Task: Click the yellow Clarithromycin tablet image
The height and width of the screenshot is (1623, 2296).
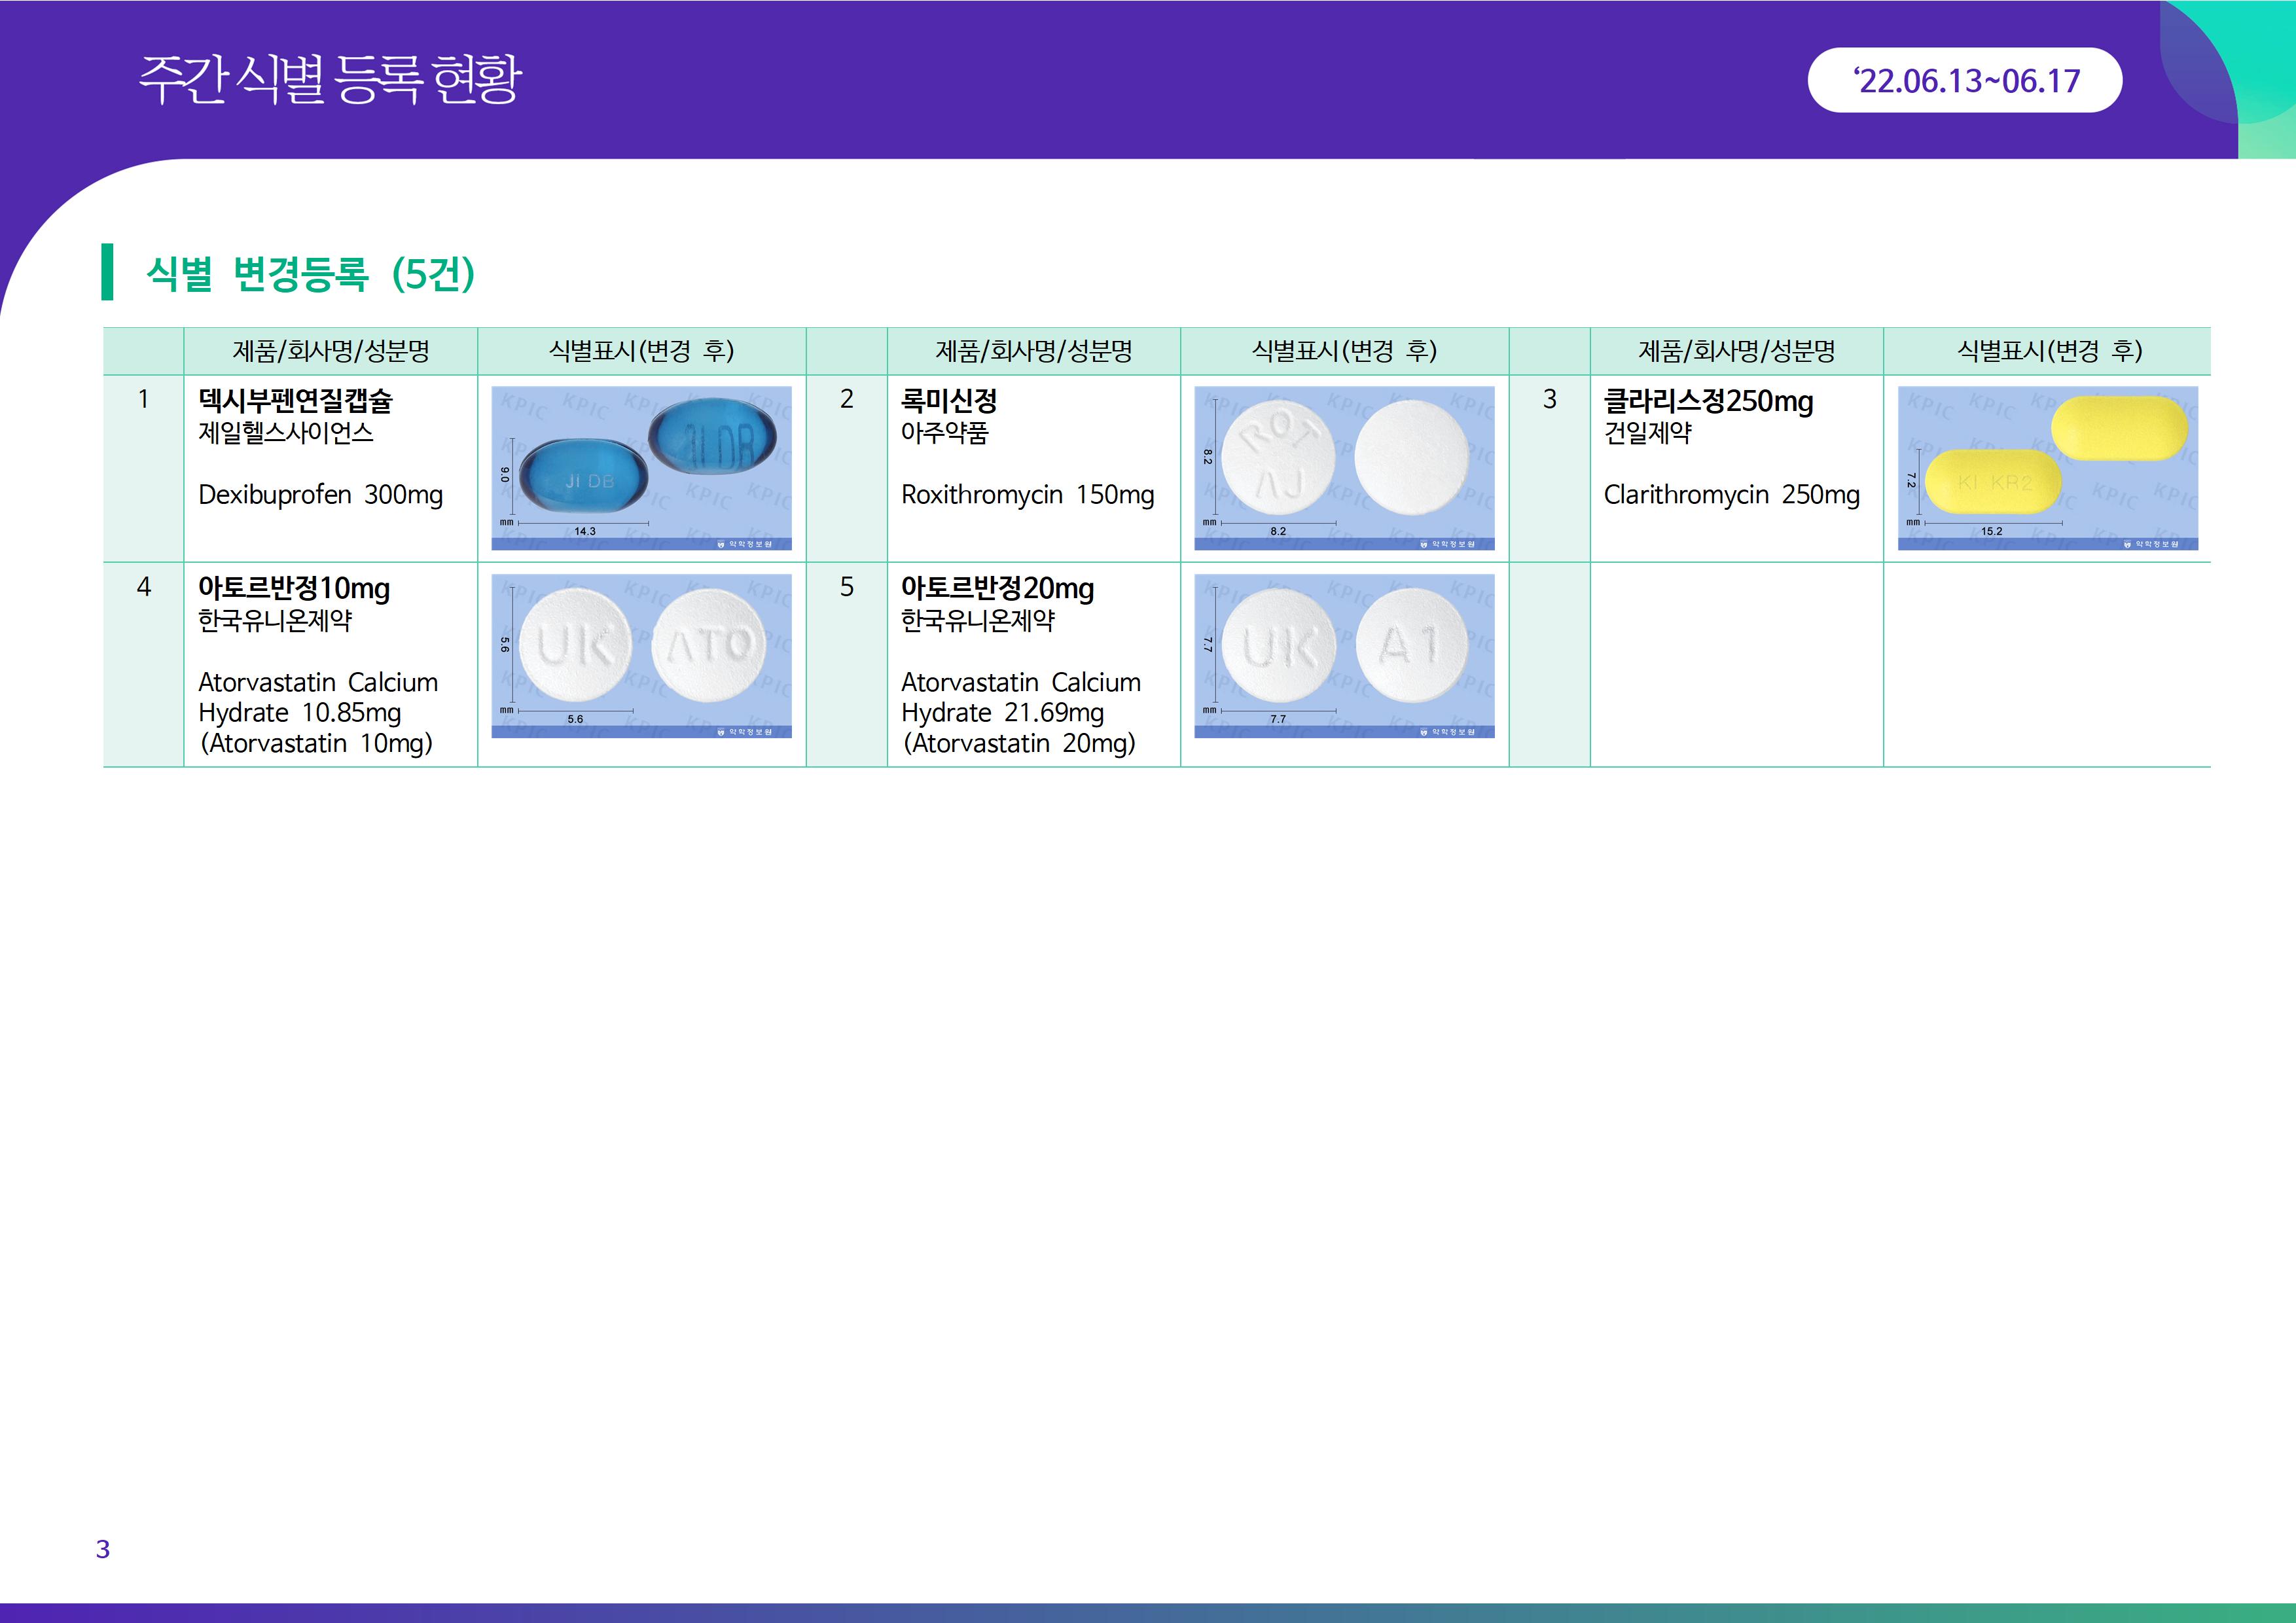Action: 2047,468
